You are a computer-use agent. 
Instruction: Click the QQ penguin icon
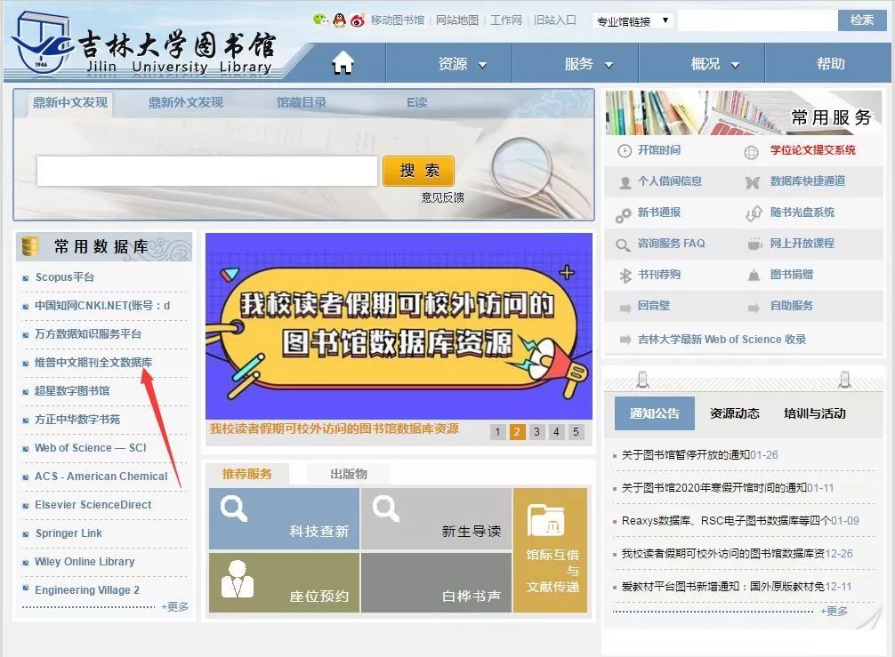coord(339,20)
